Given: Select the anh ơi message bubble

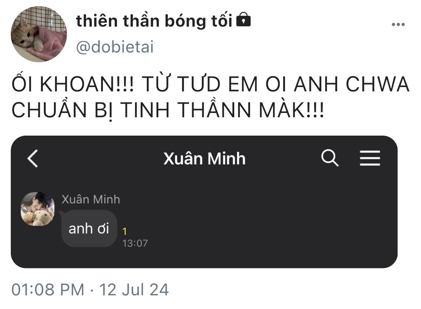Looking at the screenshot, I should (x=89, y=228).
